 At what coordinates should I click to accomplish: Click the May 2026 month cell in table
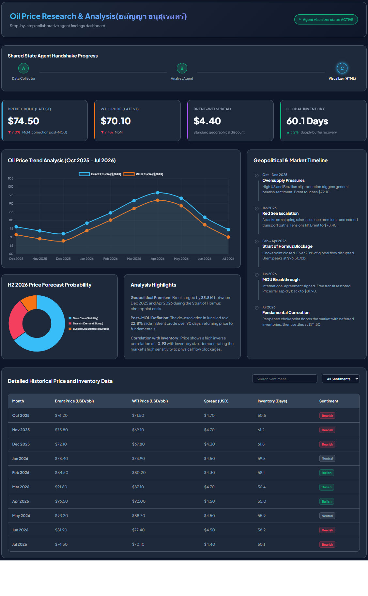(21, 516)
